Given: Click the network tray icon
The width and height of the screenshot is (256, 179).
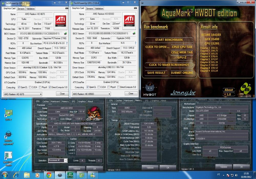Looking at the screenshot, I should point(232,175).
